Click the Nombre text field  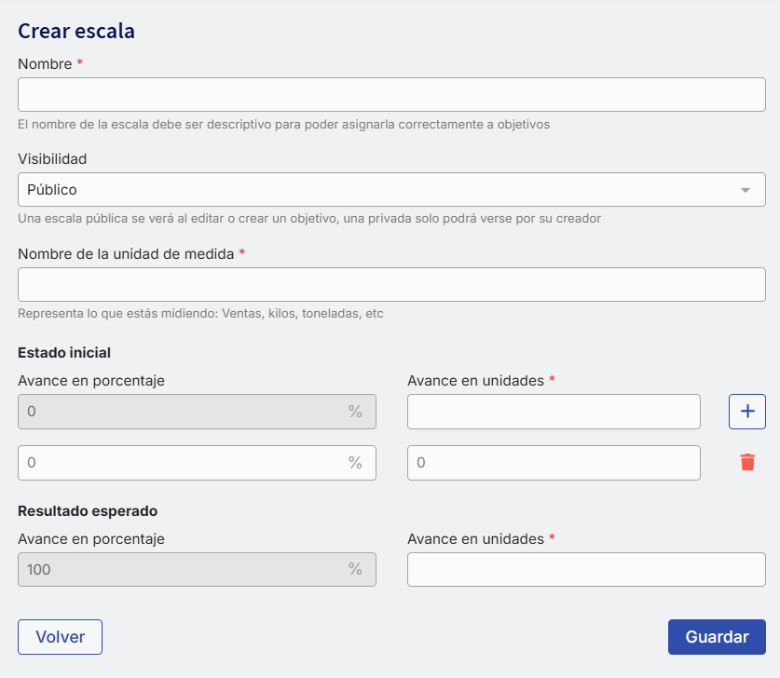(x=391, y=95)
